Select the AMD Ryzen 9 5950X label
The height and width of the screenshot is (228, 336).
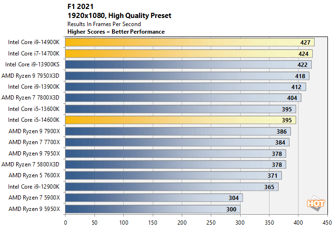tap(34, 209)
